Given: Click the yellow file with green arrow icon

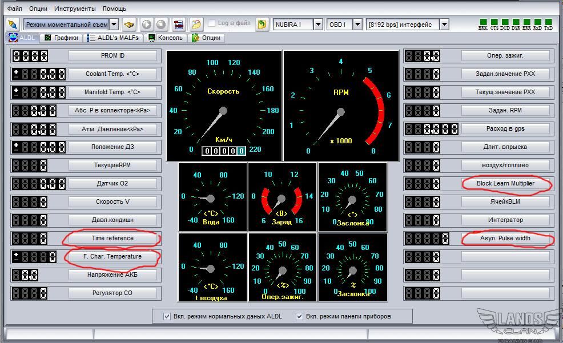Looking at the screenshot, I should point(262,25).
